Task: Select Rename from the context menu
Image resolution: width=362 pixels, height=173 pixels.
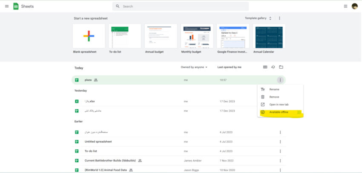Action: coord(280,89)
